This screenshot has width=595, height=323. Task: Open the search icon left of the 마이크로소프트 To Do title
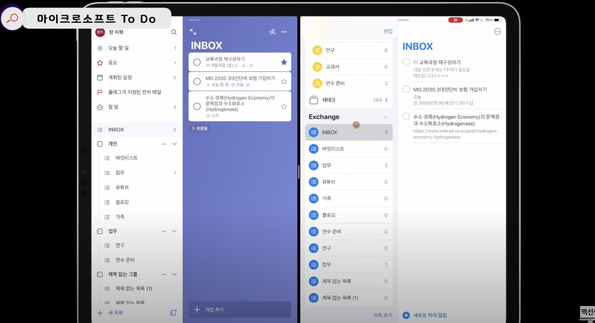(x=12, y=19)
